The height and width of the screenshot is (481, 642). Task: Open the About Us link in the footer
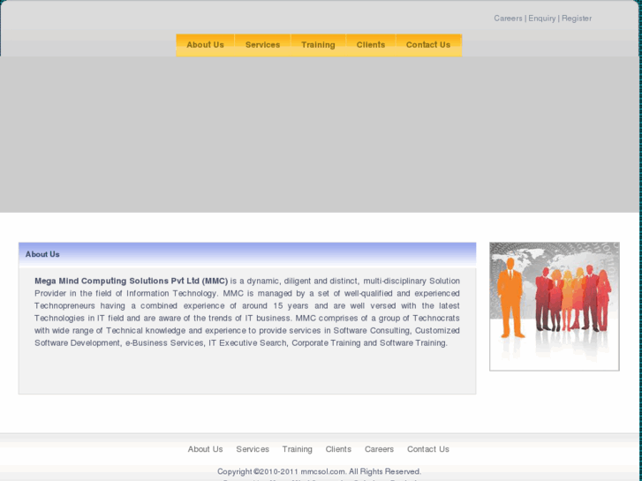click(205, 449)
